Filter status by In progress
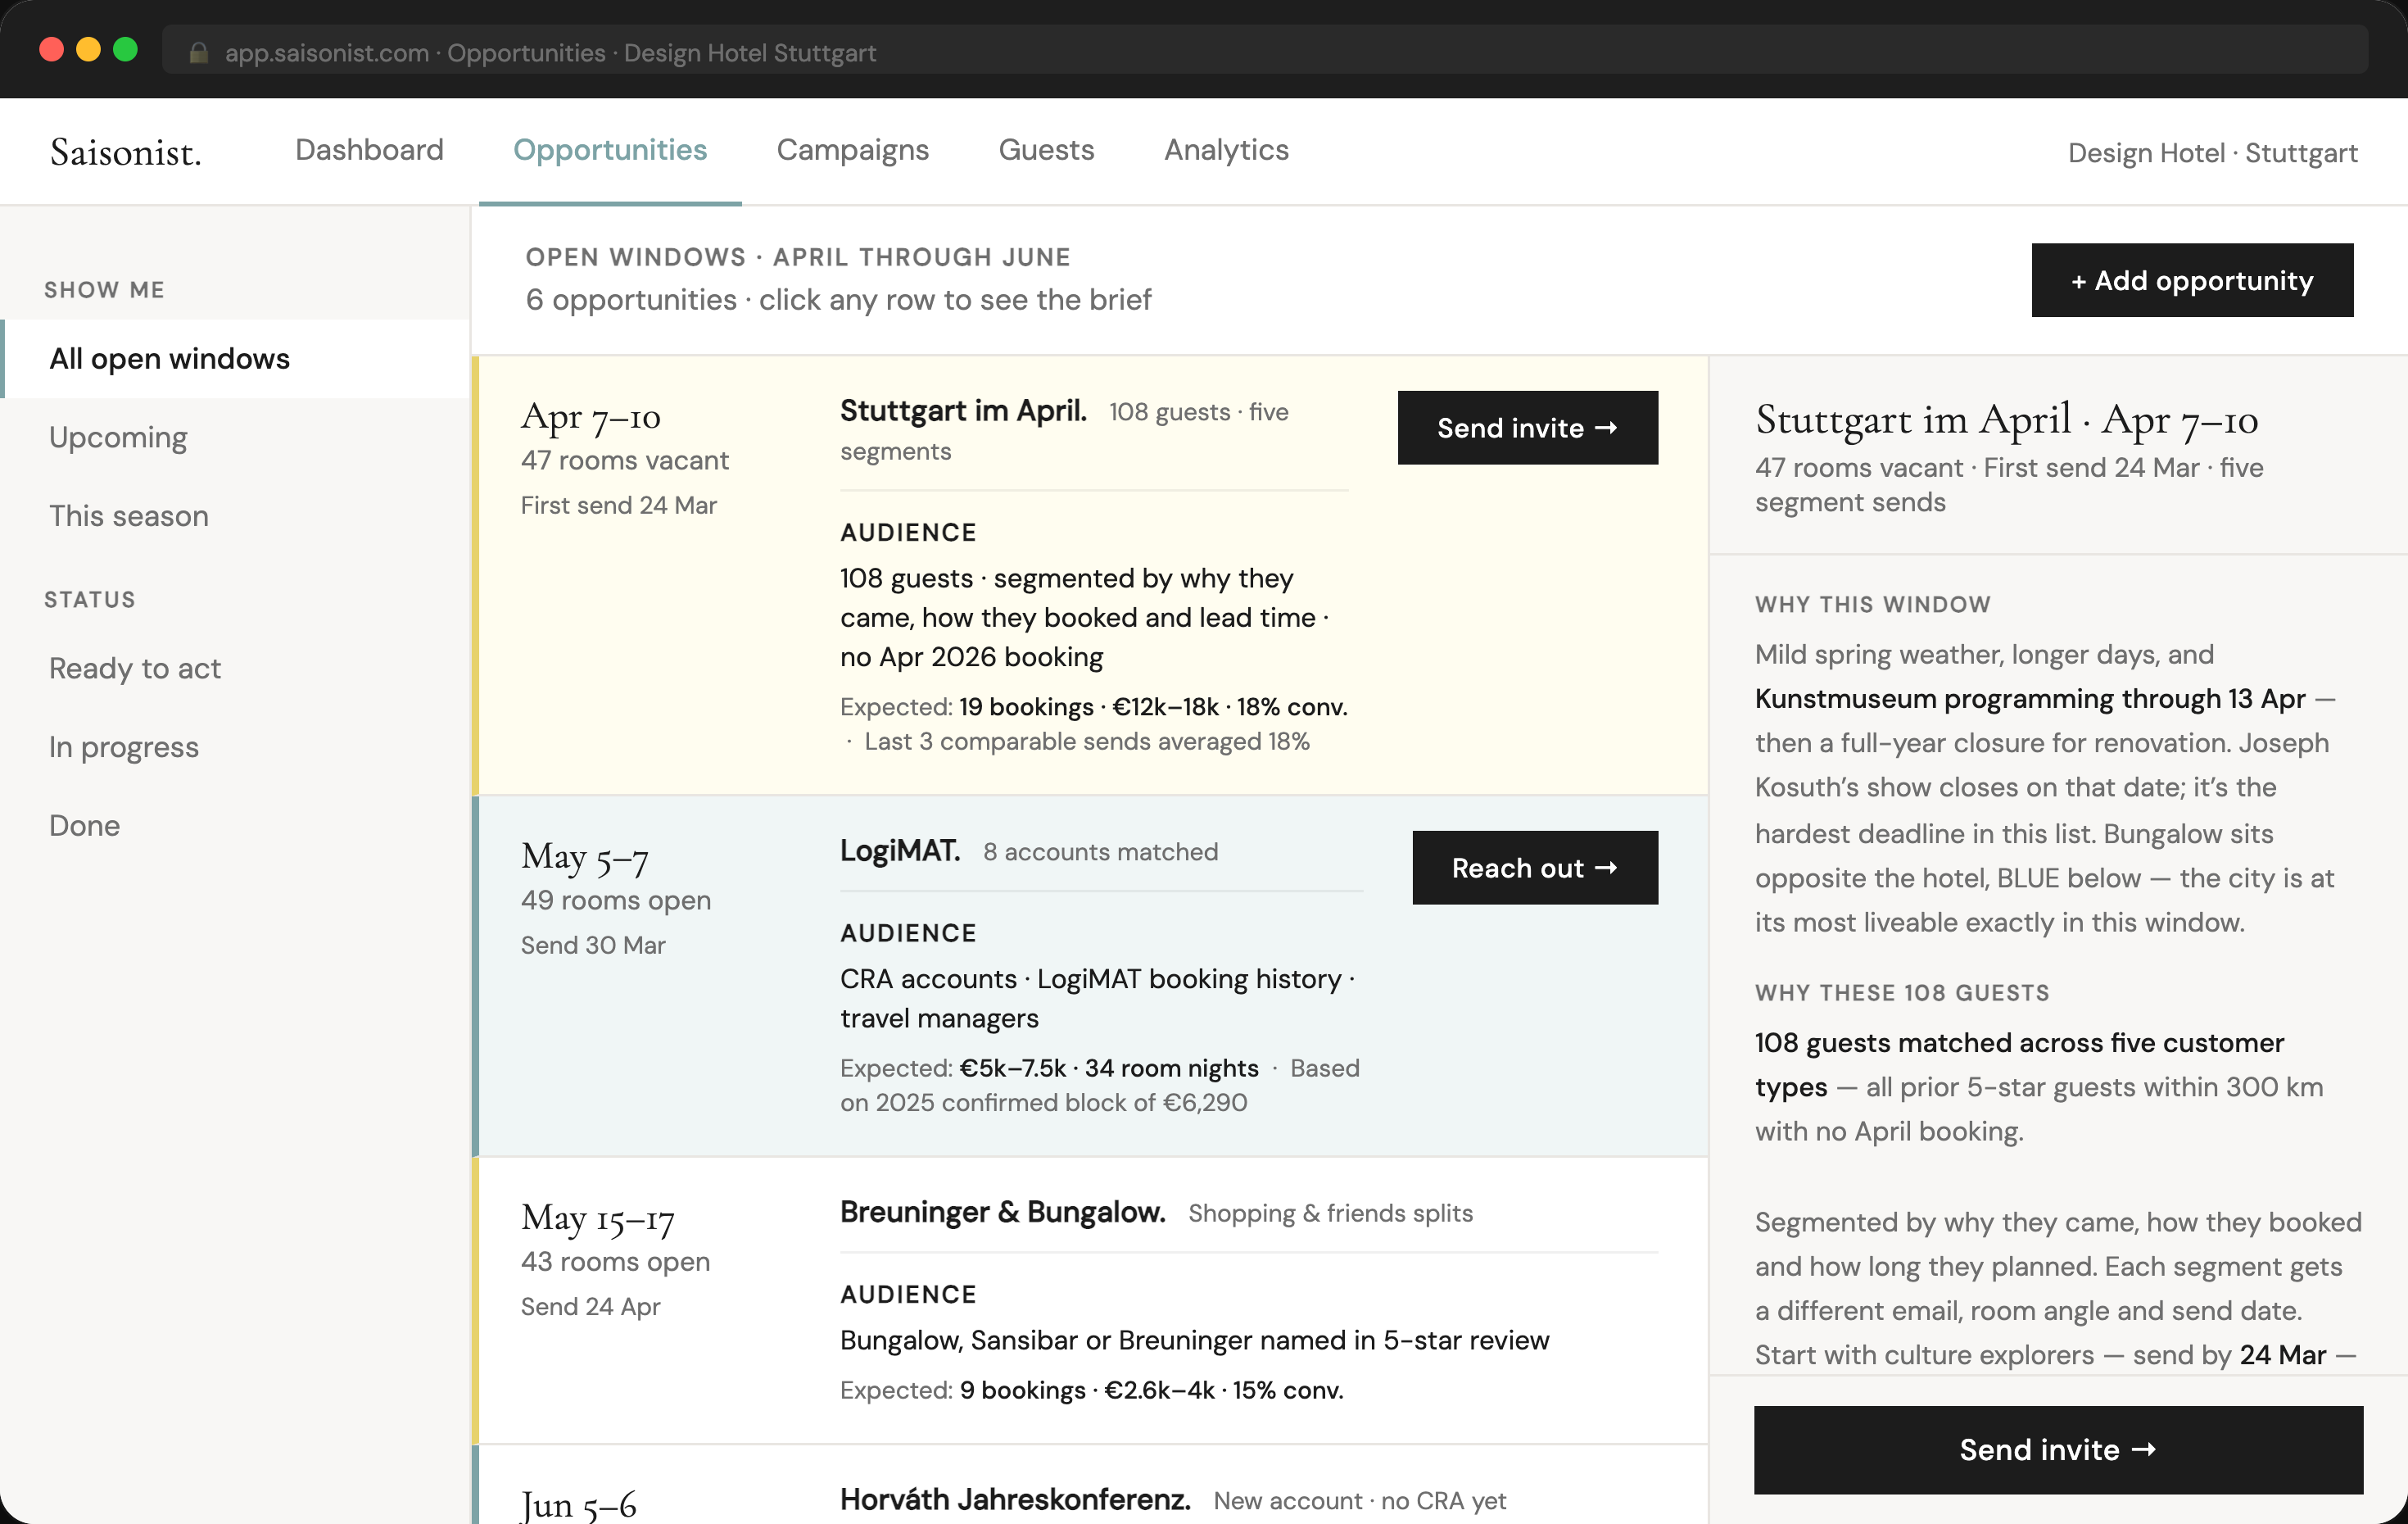 tap(124, 747)
